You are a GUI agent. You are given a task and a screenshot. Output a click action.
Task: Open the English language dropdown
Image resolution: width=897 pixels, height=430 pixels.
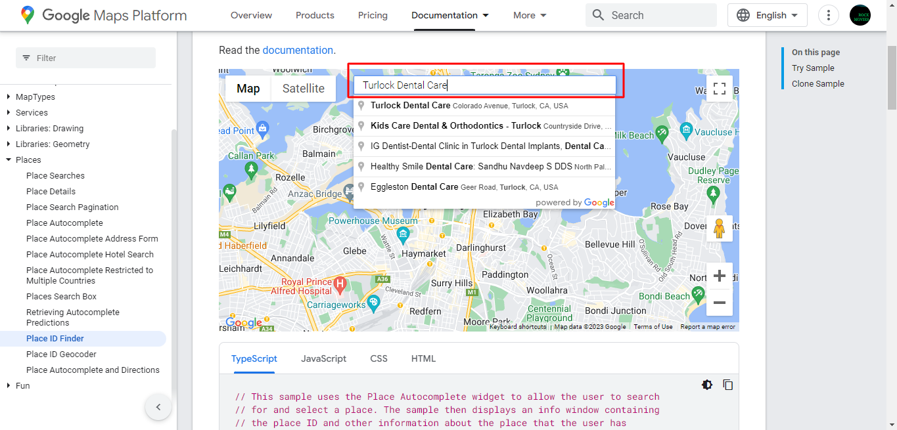[768, 15]
